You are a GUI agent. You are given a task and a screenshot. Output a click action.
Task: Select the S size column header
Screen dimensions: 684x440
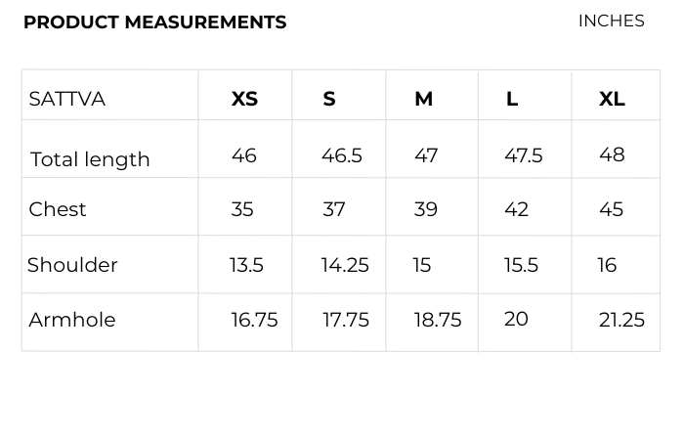pos(329,99)
